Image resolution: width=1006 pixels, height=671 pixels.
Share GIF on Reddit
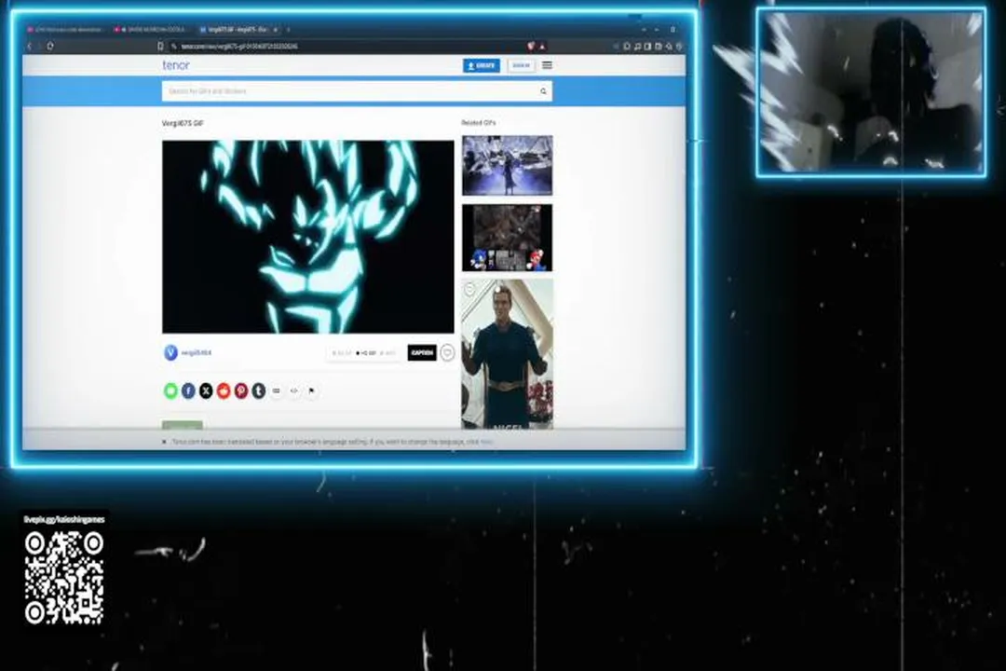point(224,390)
